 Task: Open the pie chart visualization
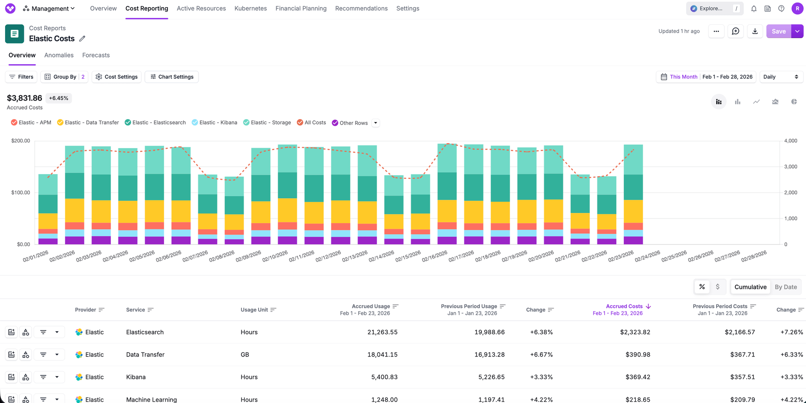tap(794, 101)
